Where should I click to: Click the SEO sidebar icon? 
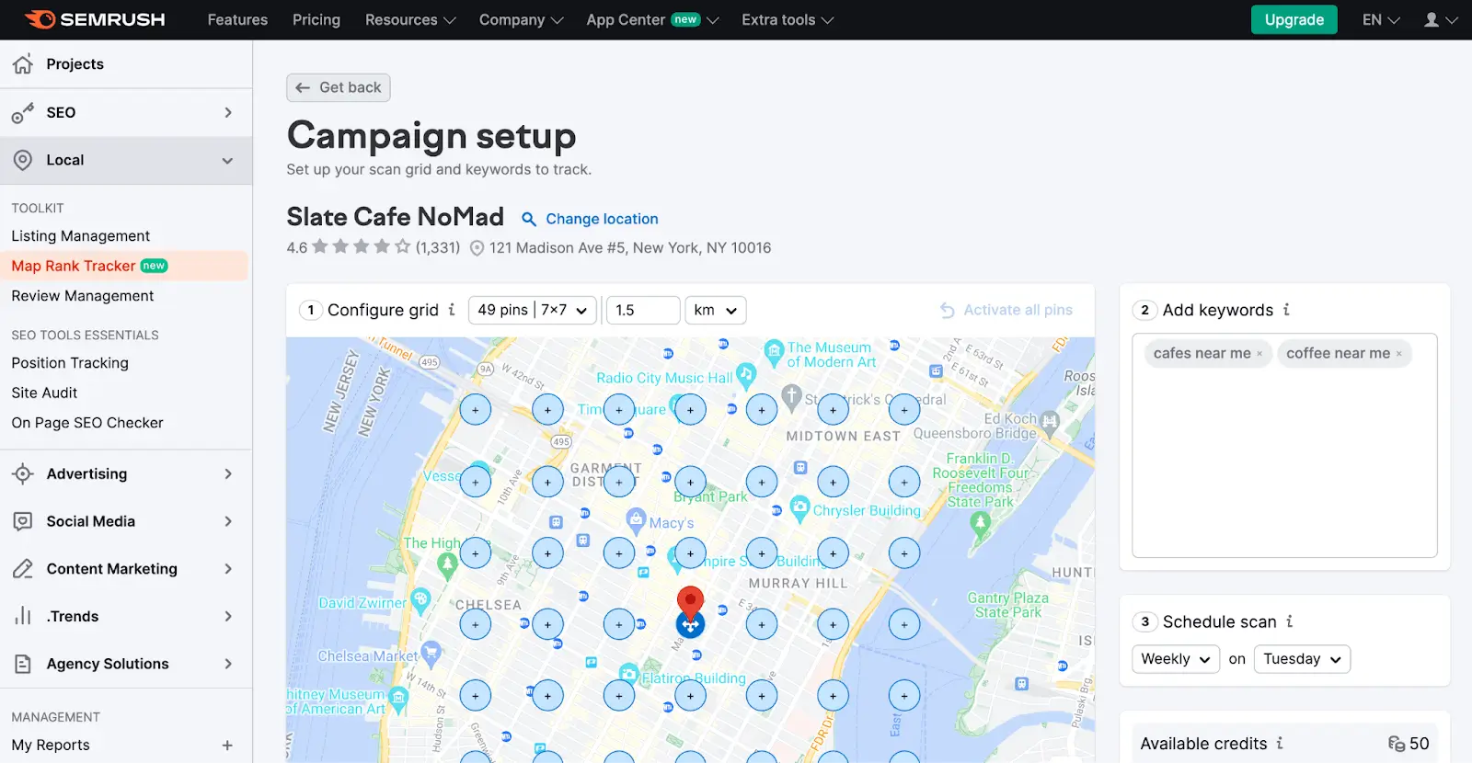pos(23,113)
